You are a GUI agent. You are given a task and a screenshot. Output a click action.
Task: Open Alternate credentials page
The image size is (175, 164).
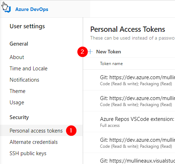(34, 142)
